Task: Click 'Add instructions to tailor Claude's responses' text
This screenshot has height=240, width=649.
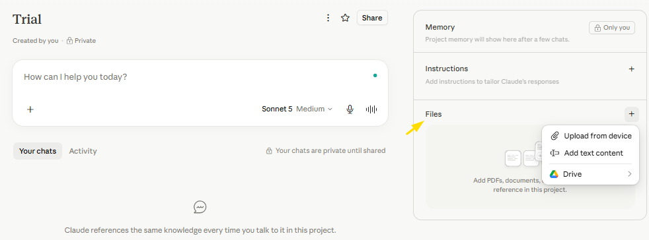Action: point(492,81)
